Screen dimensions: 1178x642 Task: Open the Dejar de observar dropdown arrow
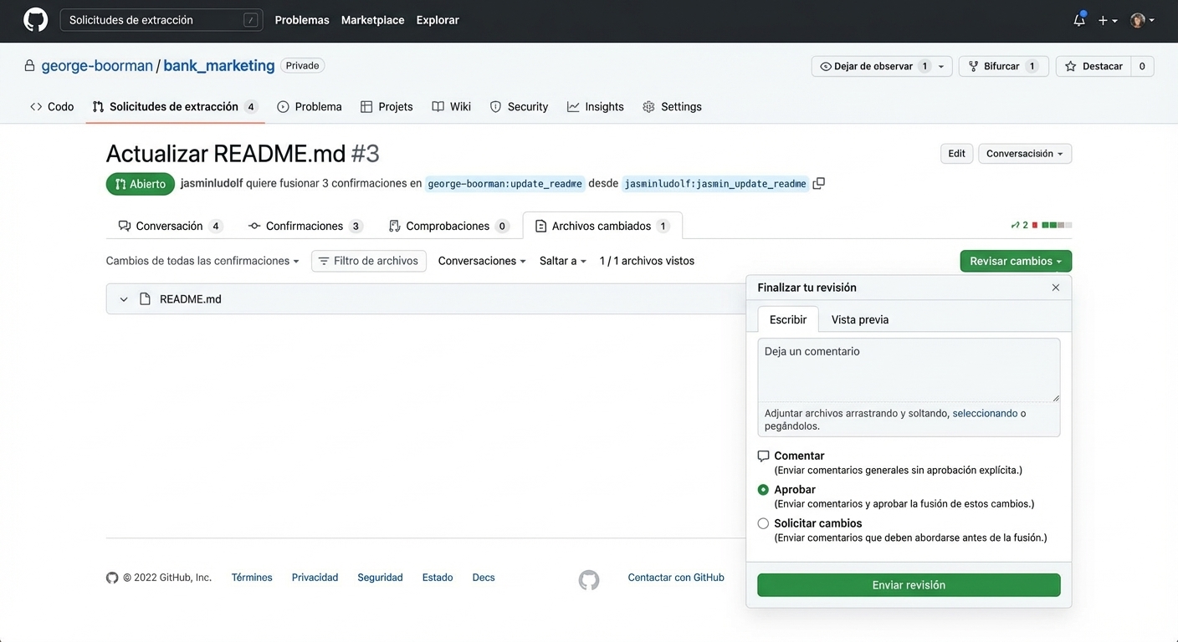[x=941, y=66]
